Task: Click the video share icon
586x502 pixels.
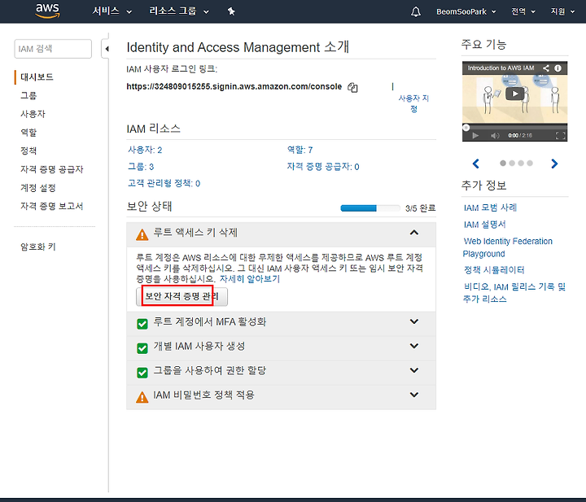Action: [546, 68]
